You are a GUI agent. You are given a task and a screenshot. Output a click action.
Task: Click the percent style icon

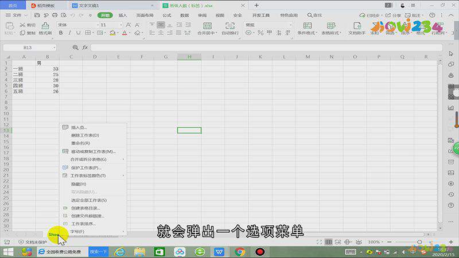(260, 33)
